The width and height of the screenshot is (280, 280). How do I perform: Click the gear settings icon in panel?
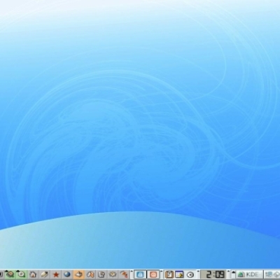coord(113,274)
